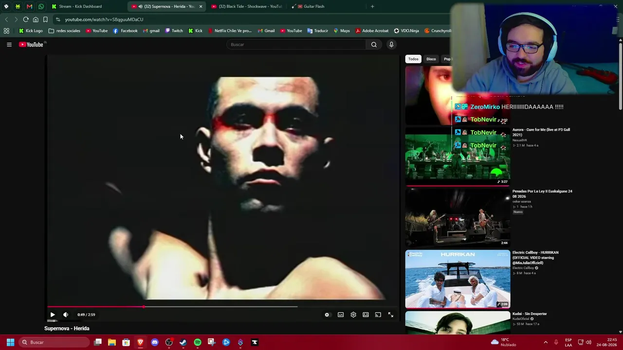
Task: Open the Adobe Acrobat bookmark
Action: click(372, 31)
